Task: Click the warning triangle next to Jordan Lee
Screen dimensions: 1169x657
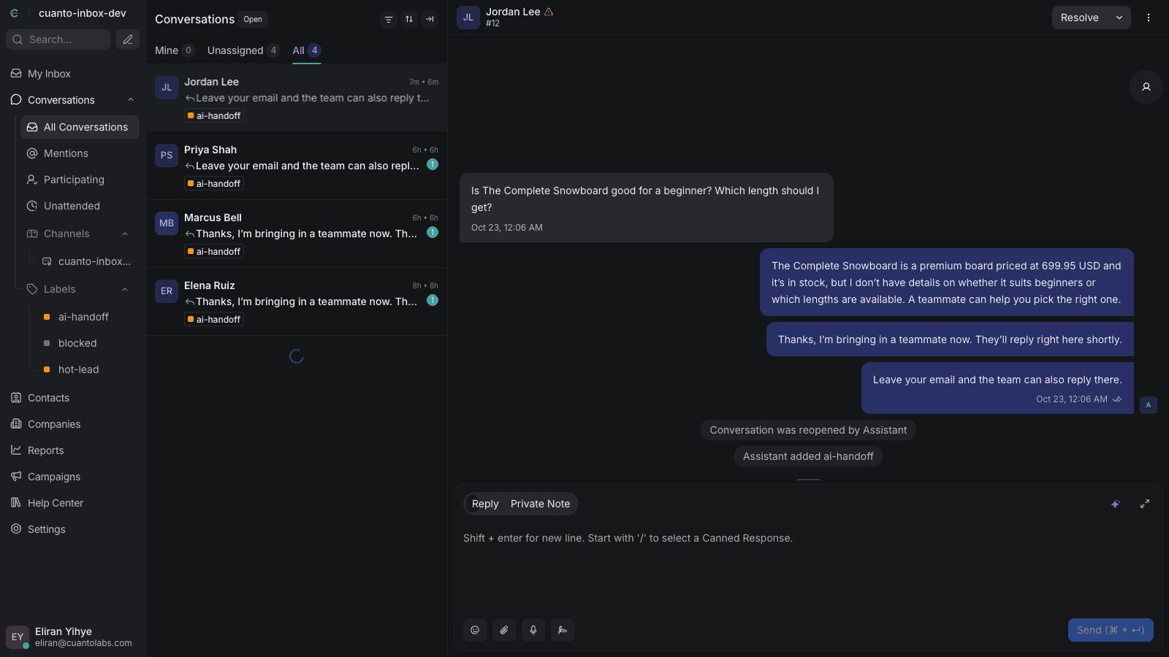Action: (x=549, y=12)
